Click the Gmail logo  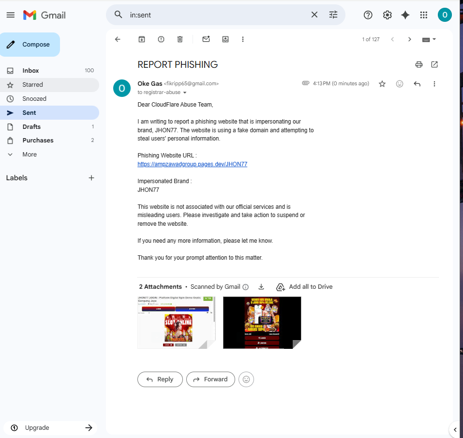point(45,15)
